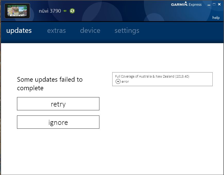This screenshot has width=224, height=175.
Task: Open the help link
Action: pyautogui.click(x=216, y=18)
